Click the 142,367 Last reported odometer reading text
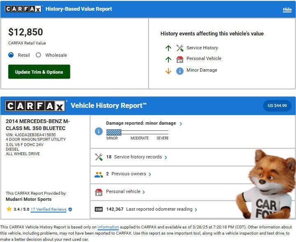This screenshot has height=242, width=296. point(149,209)
